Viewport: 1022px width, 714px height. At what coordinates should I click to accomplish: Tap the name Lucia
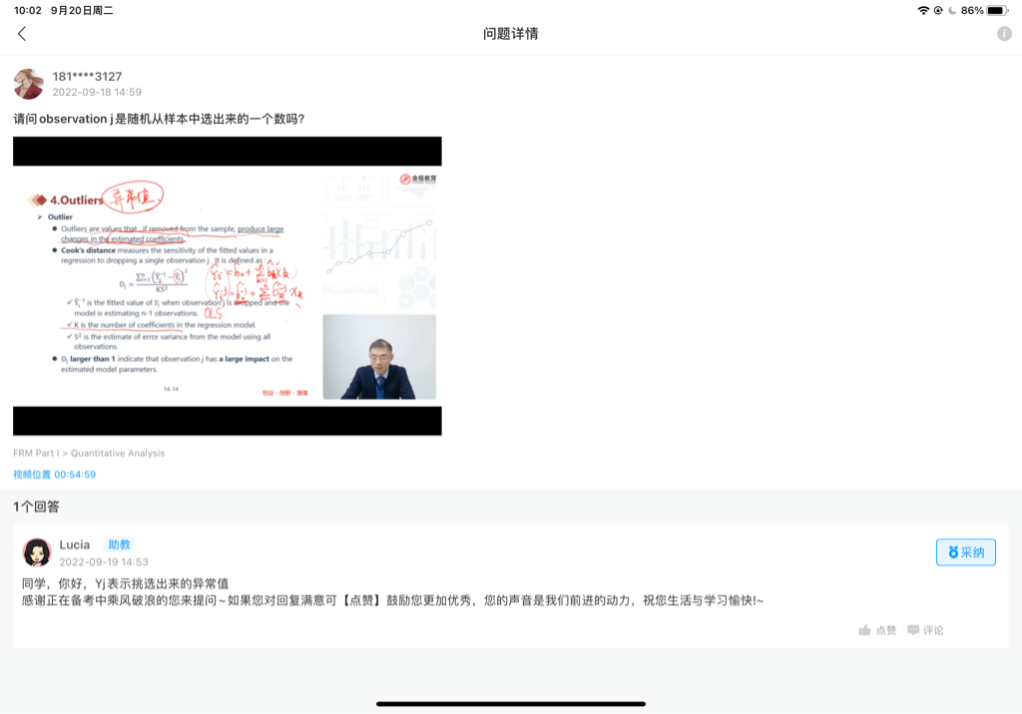[74, 544]
